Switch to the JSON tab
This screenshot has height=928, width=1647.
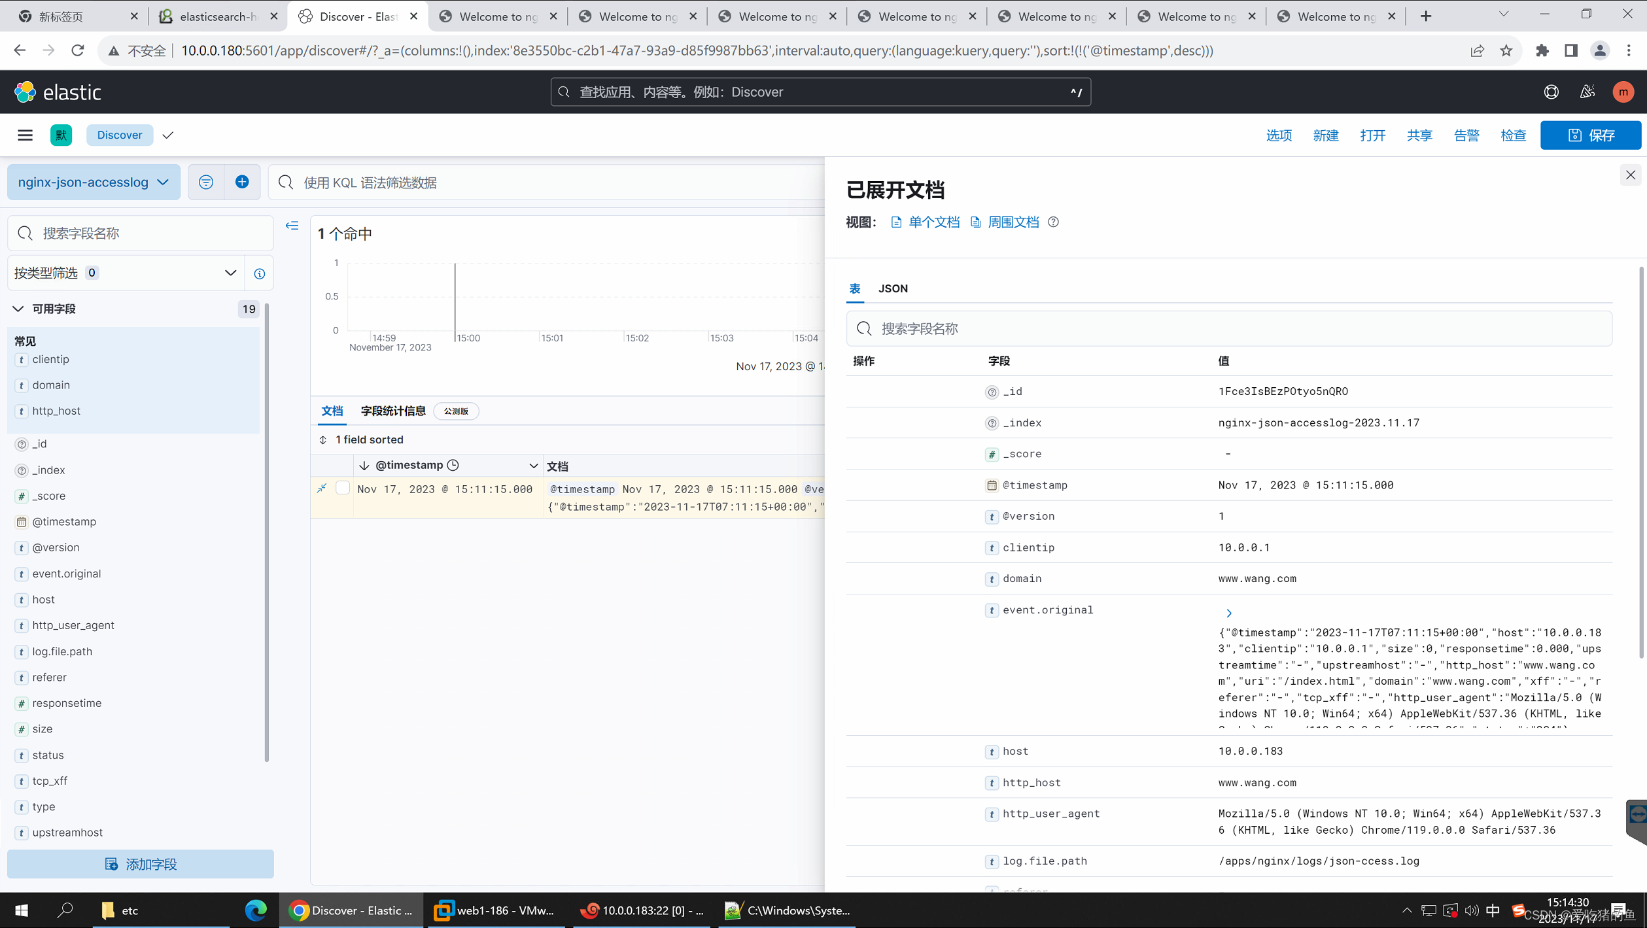[x=892, y=288]
